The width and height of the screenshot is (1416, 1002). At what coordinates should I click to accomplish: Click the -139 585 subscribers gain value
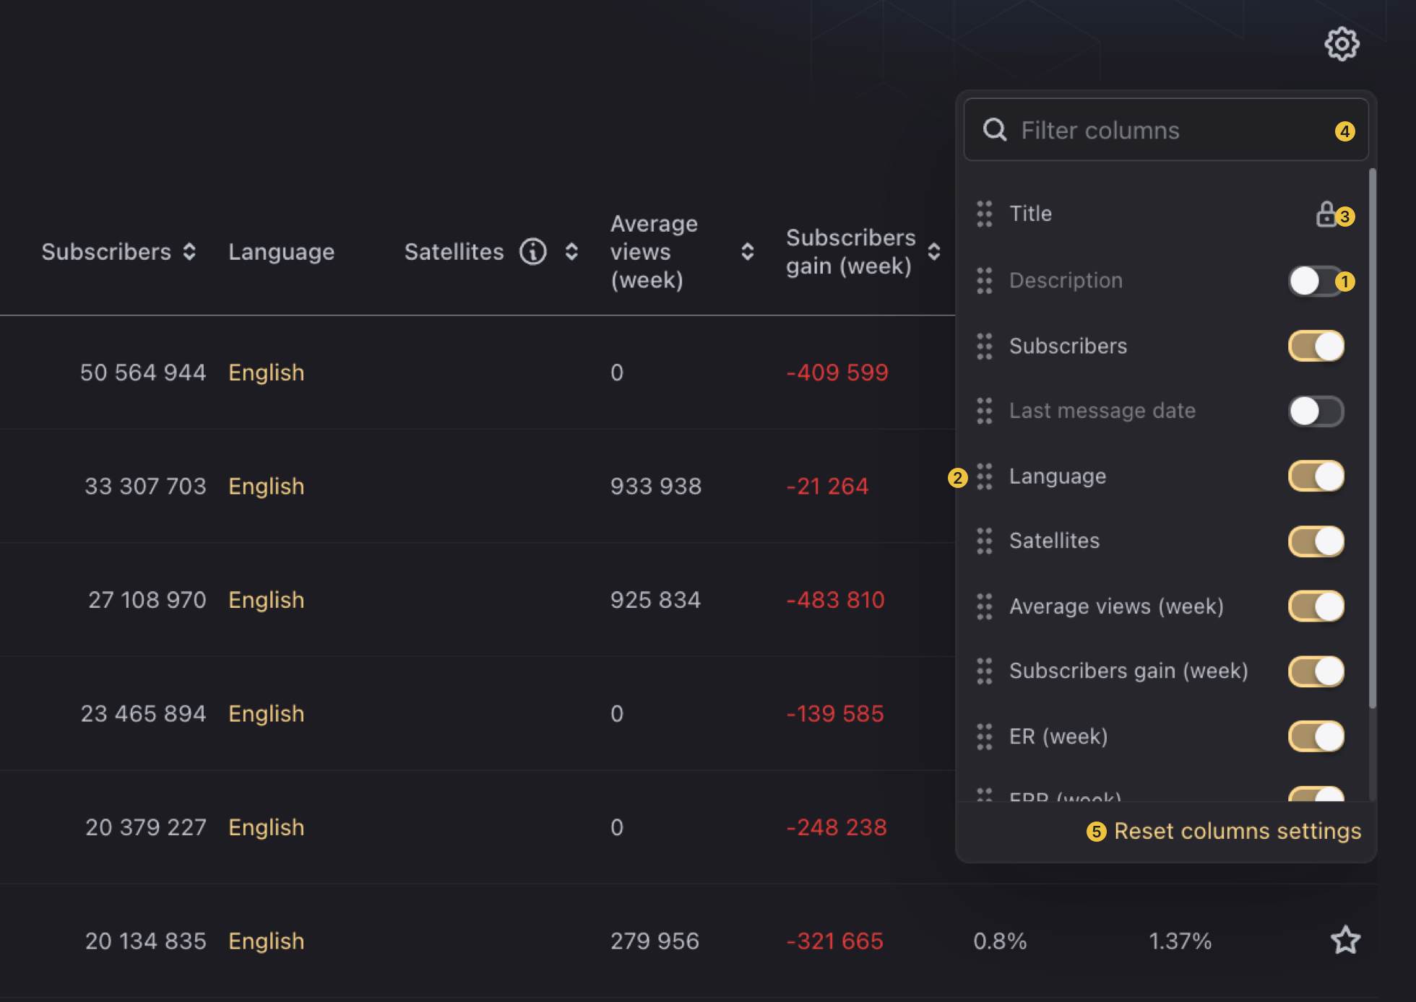point(834,713)
